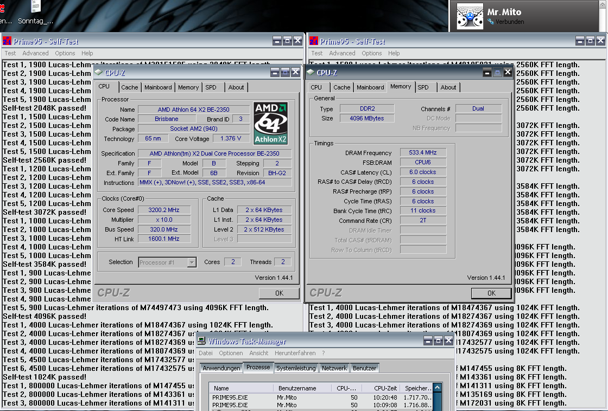Switch to Mainboard tab in left CPU-Z

158,87
